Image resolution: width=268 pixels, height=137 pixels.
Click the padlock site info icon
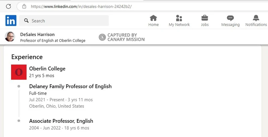point(24,6)
